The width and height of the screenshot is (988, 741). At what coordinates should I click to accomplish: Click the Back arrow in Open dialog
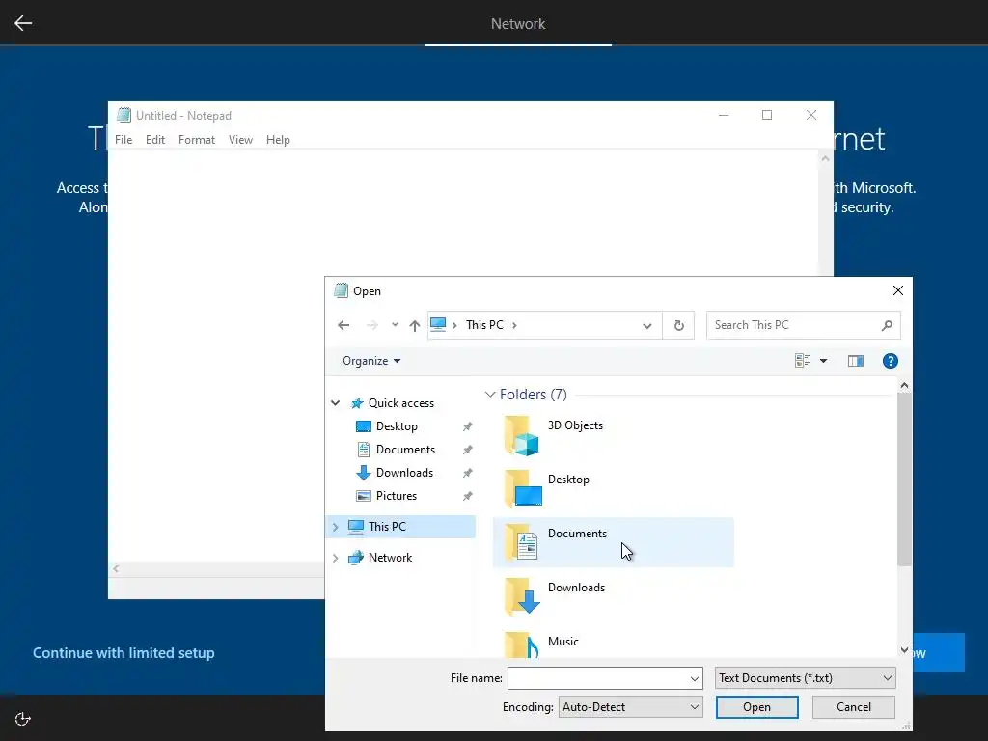343,325
